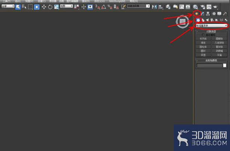Switch to the Hierarchy panel tab

208,14
